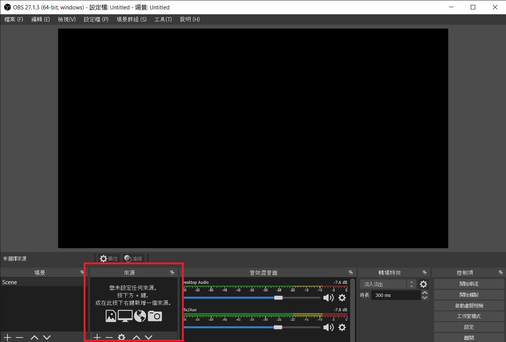
Task: Open the 工具(T) menu
Action: point(163,20)
